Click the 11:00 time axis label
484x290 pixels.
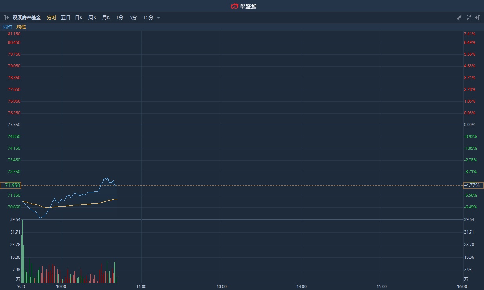[x=141, y=286]
